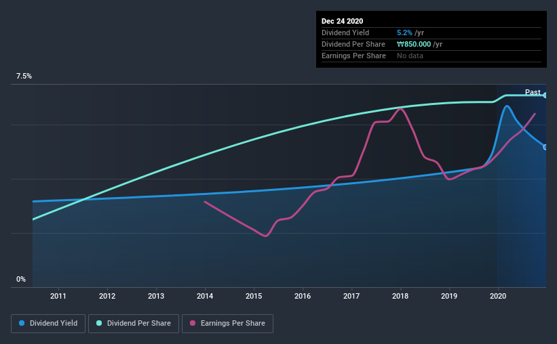The width and height of the screenshot is (557, 344).
Task: Click the pink Earnings Per Share legend dot
Action: click(193, 323)
